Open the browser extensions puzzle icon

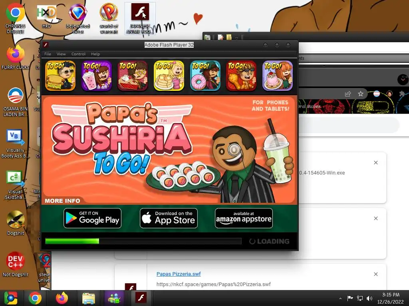pyautogui.click(x=402, y=94)
